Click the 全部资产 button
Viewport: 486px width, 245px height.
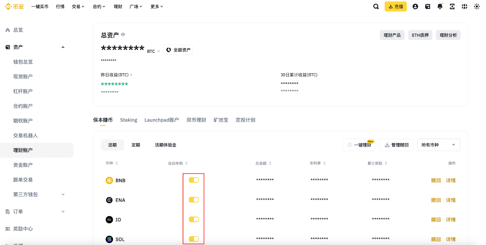tap(178, 50)
